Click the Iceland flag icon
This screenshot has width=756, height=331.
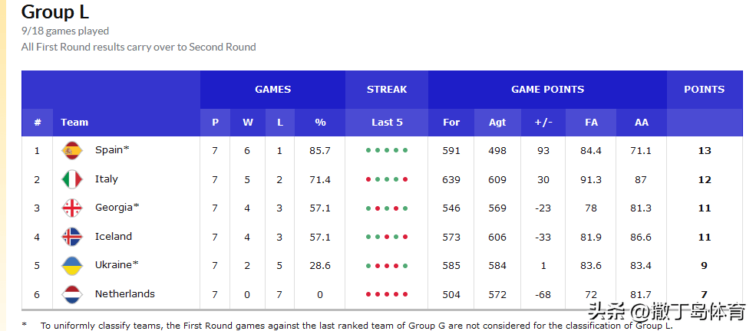72,237
